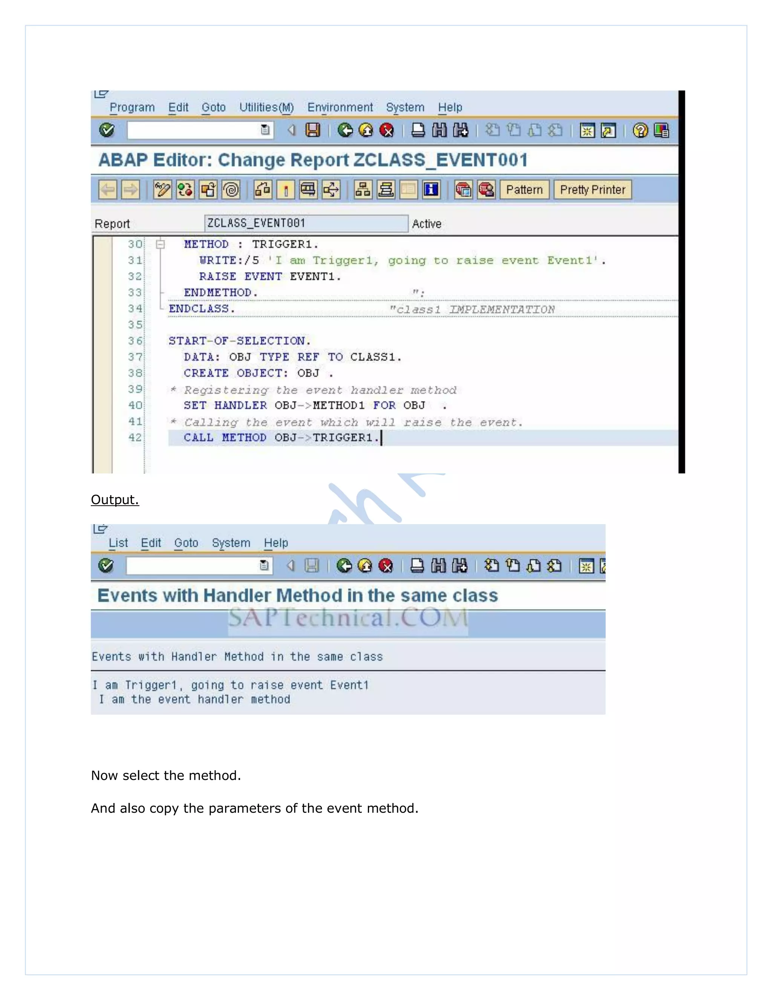
Task: Click line 32 RAISE EVENT EVENT1
Action: point(270,277)
